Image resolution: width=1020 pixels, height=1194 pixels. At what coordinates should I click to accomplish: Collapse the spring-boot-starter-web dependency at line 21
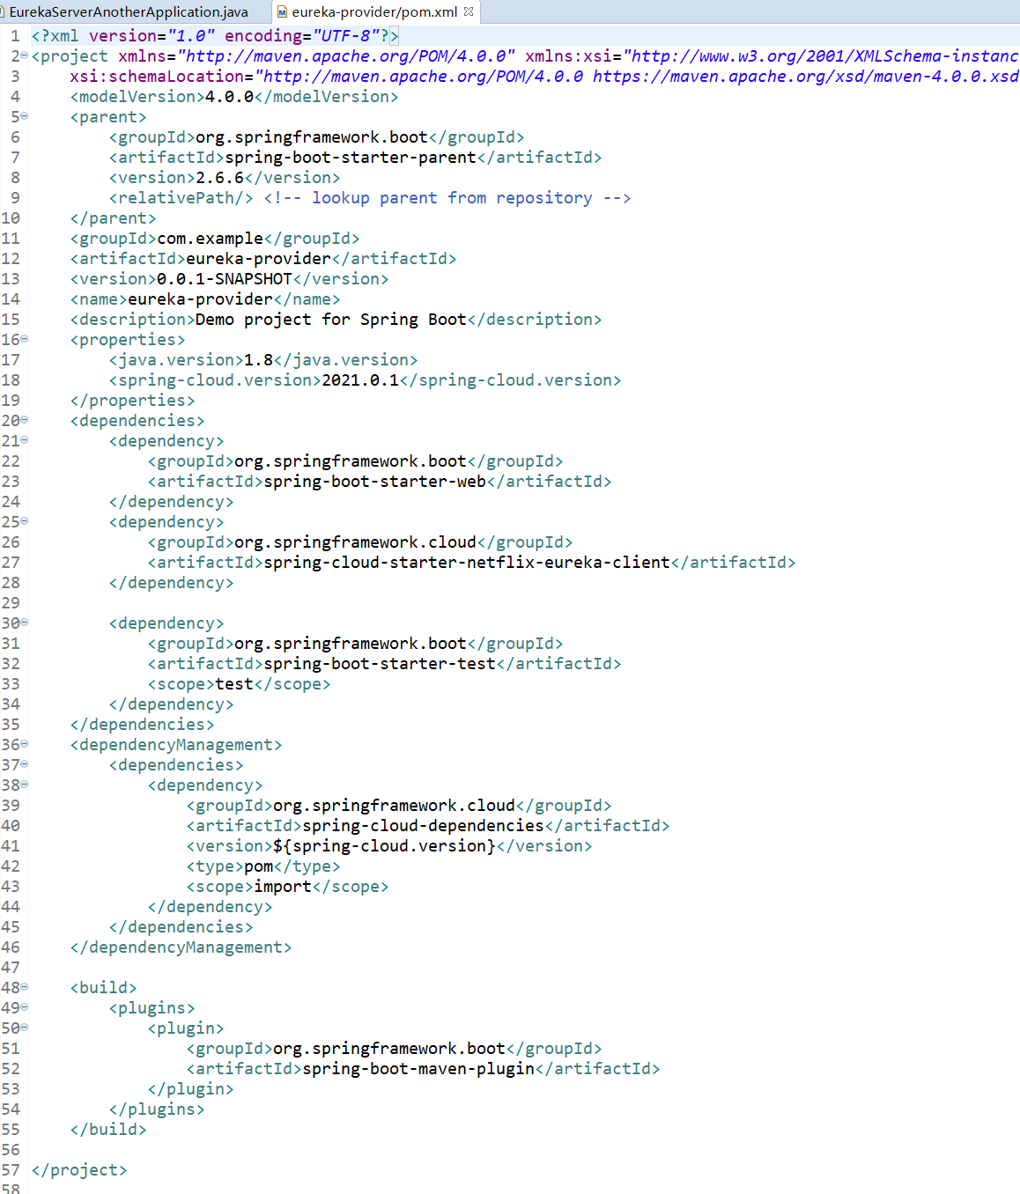pos(25,440)
